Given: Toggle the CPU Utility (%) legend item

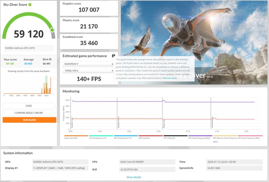Looking at the screenshot, I should coord(175,137).
